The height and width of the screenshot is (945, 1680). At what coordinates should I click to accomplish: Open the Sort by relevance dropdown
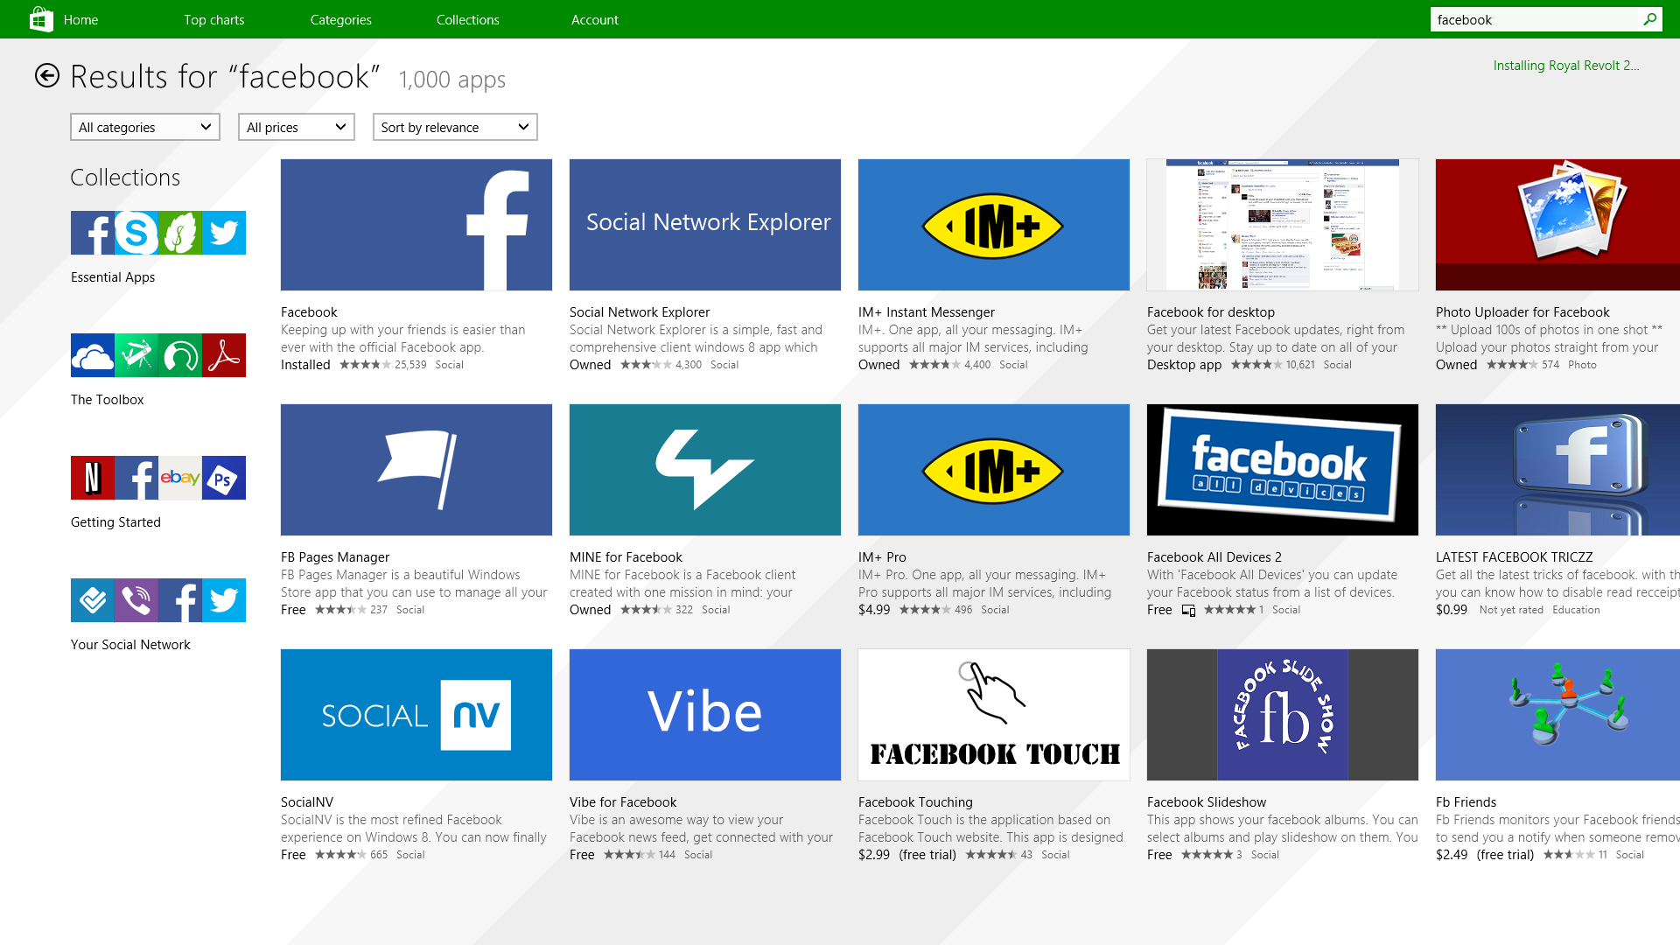click(x=454, y=127)
